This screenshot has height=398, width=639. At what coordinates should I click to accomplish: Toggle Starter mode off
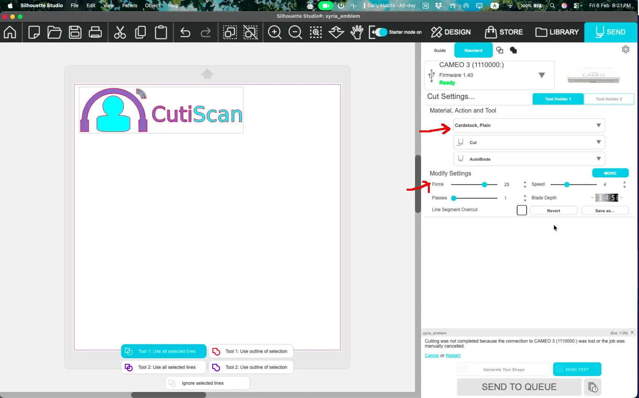point(380,32)
